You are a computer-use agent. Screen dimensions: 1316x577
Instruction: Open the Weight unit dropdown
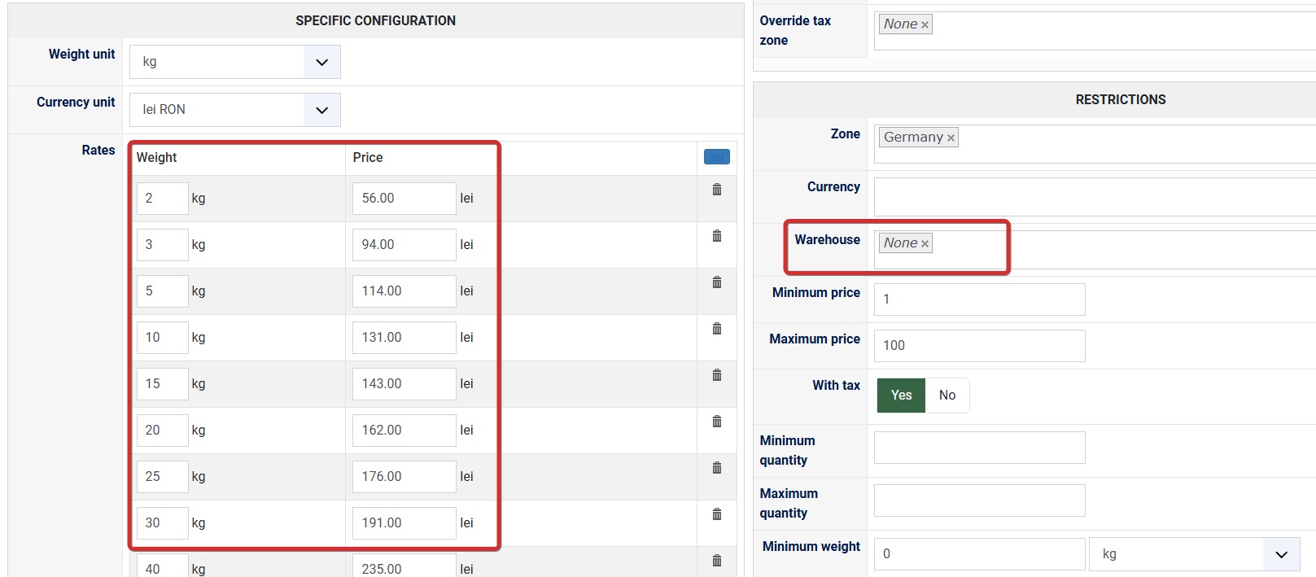pos(321,62)
